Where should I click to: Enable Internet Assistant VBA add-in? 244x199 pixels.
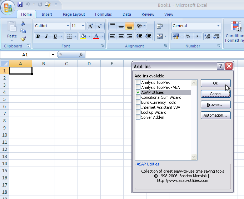(138, 107)
